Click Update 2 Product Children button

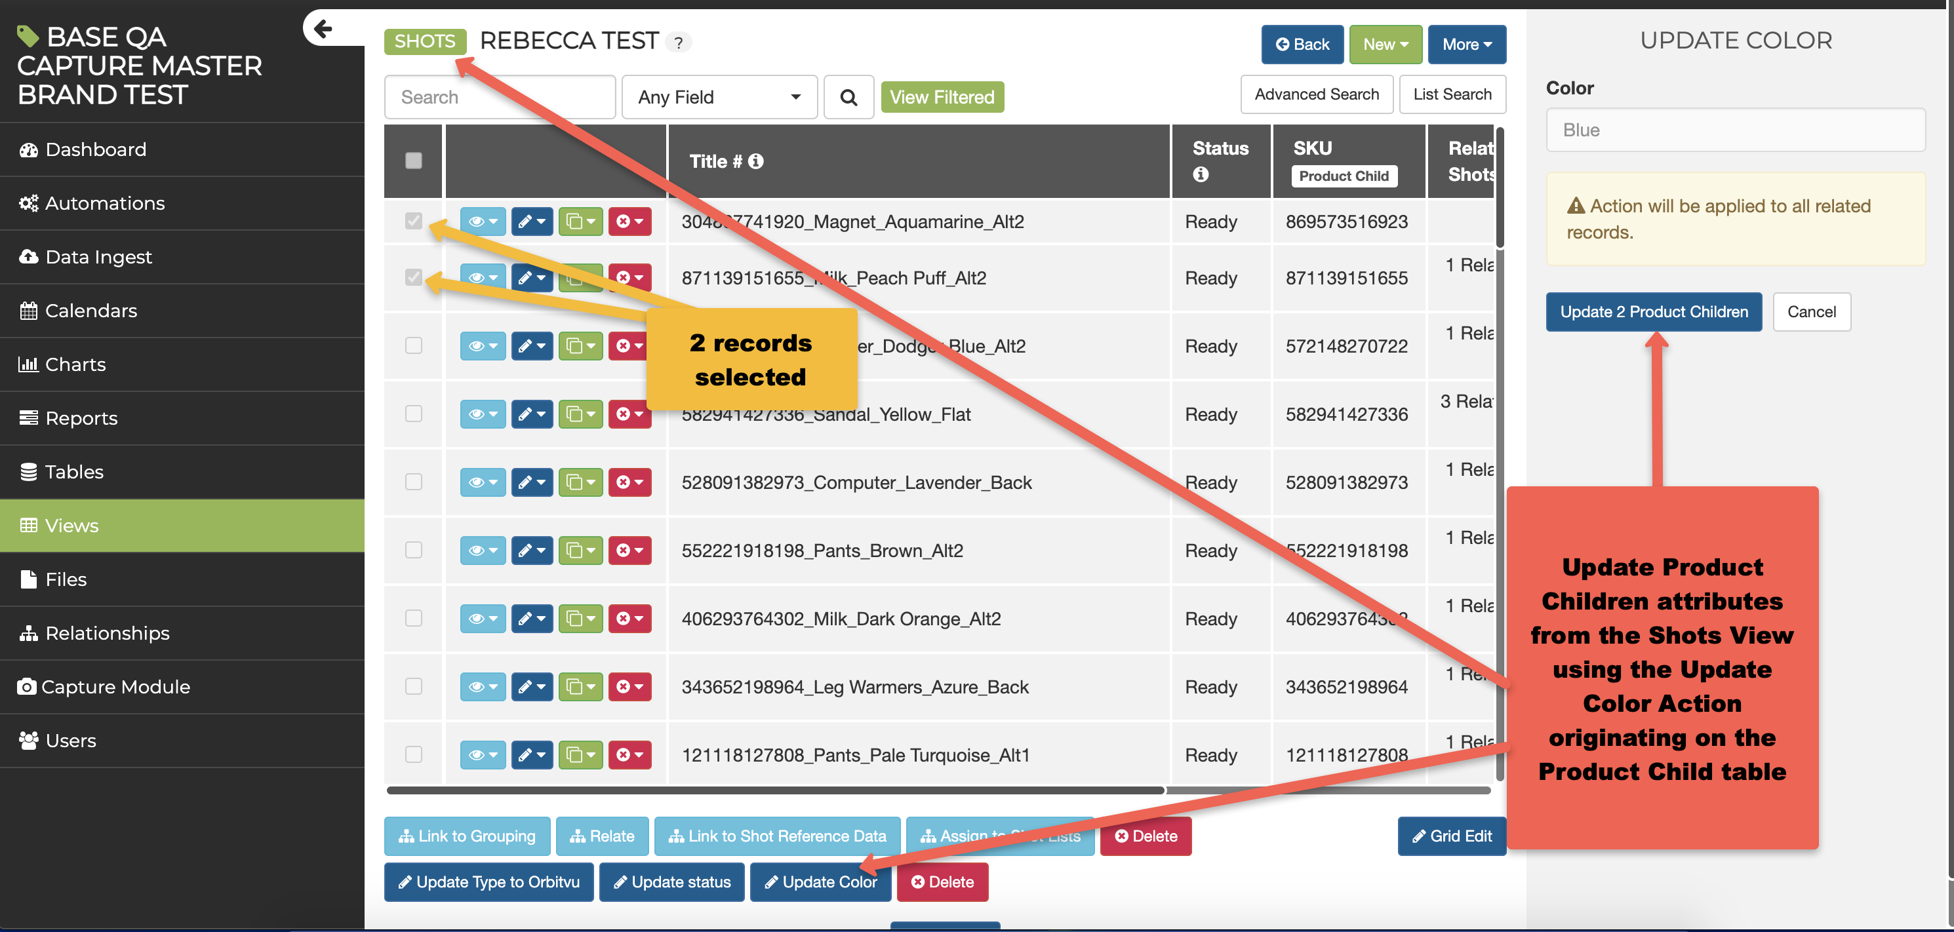tap(1653, 312)
